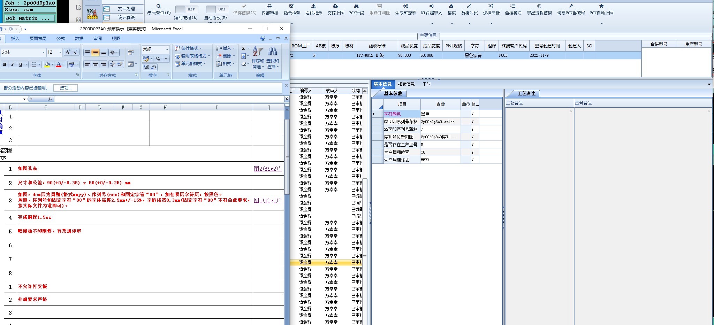
Task: Click the YX factory logo icon
Action: click(92, 13)
